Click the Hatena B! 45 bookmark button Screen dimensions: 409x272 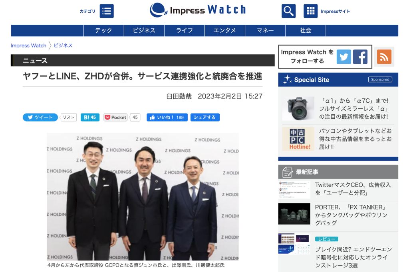point(90,117)
